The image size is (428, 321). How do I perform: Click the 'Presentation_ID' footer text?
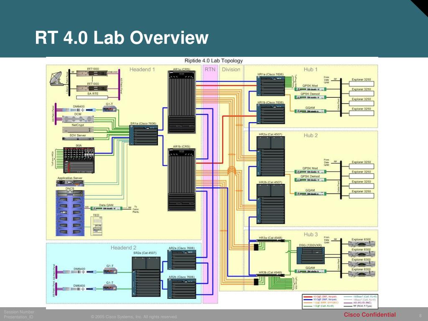coord(18,317)
